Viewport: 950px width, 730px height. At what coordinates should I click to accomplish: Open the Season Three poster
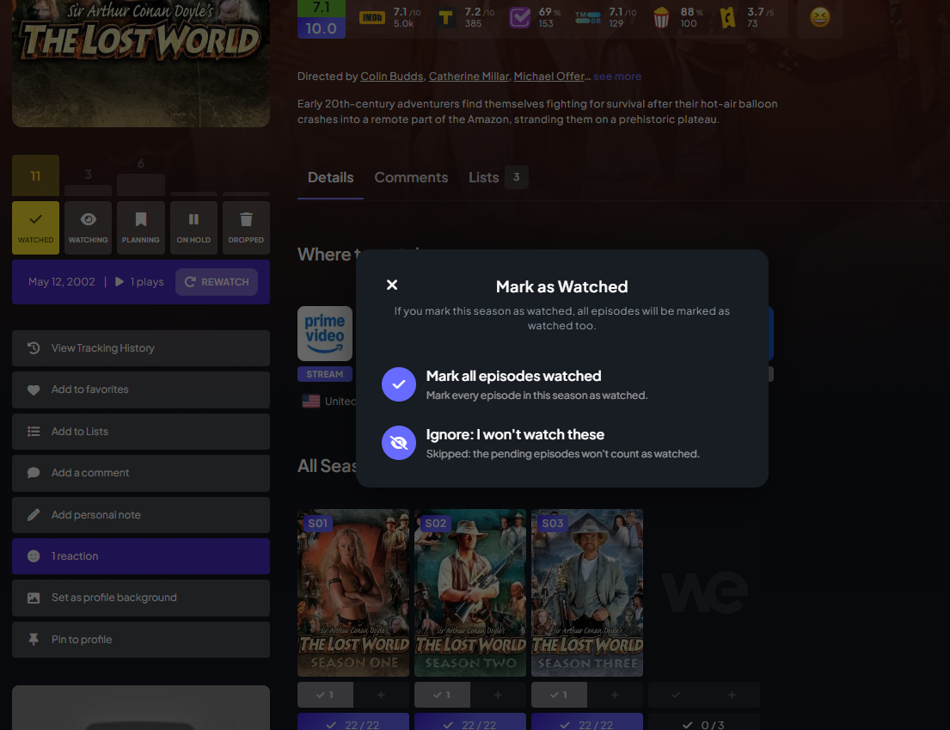tap(587, 593)
